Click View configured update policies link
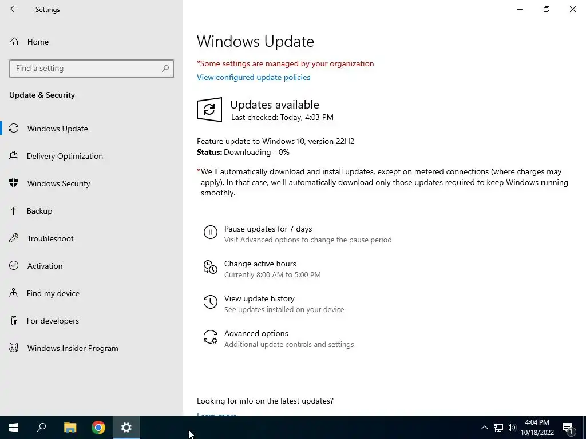 (254, 77)
